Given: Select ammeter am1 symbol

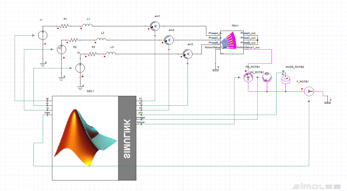Looking at the screenshot, I should 155,26.
